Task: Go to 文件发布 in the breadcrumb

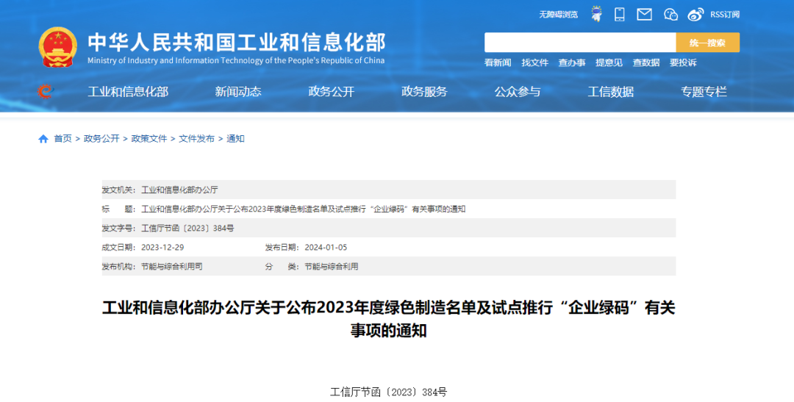Action: click(x=196, y=139)
